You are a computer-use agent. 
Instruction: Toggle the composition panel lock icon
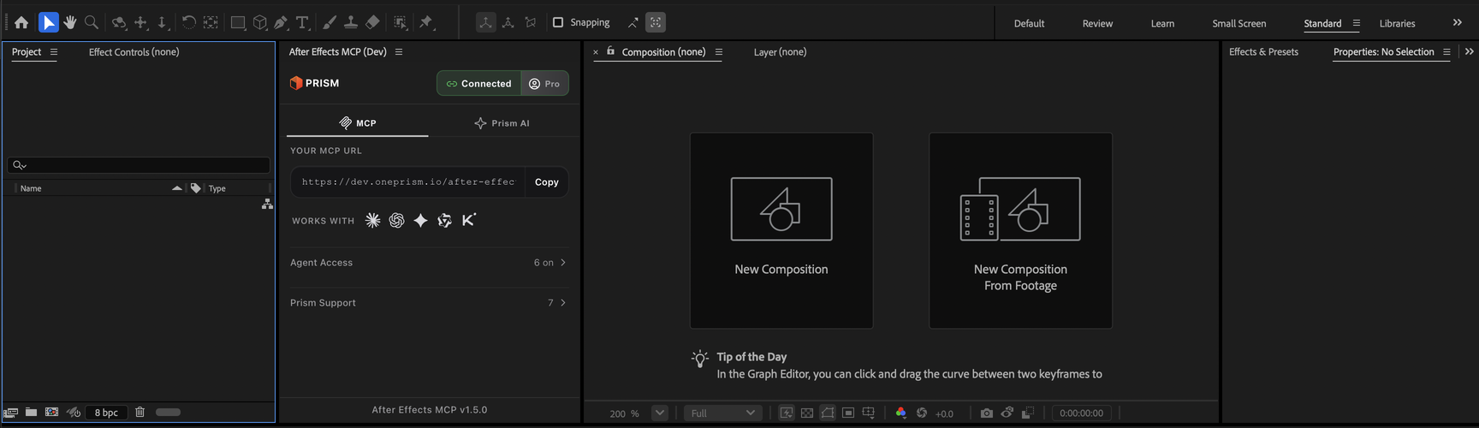click(x=610, y=51)
